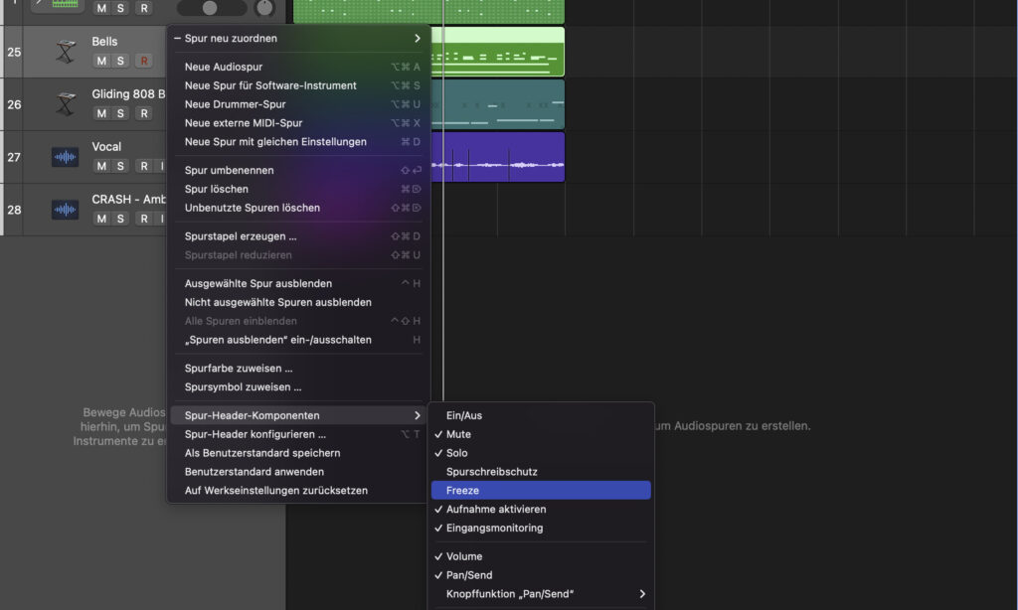The image size is (1018, 610).
Task: Mute the Gliding 808 track via M button
Action: click(102, 113)
